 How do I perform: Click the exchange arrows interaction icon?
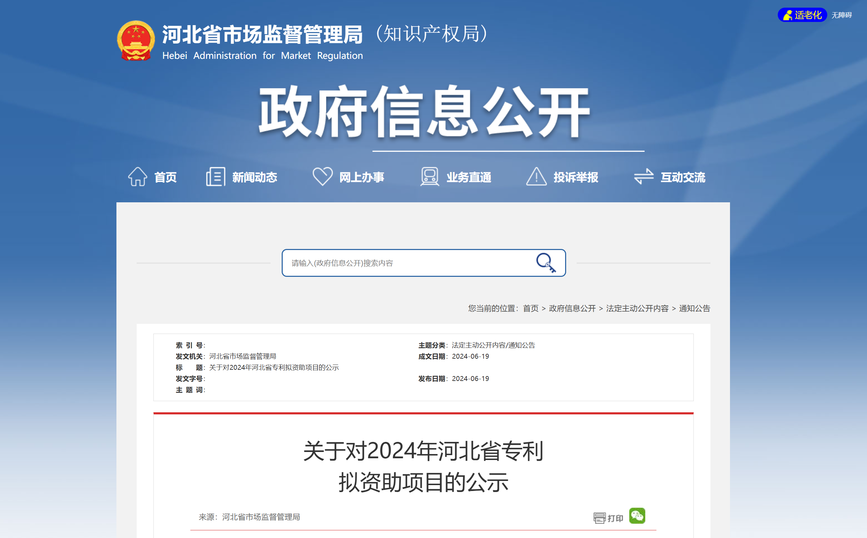[x=644, y=177]
